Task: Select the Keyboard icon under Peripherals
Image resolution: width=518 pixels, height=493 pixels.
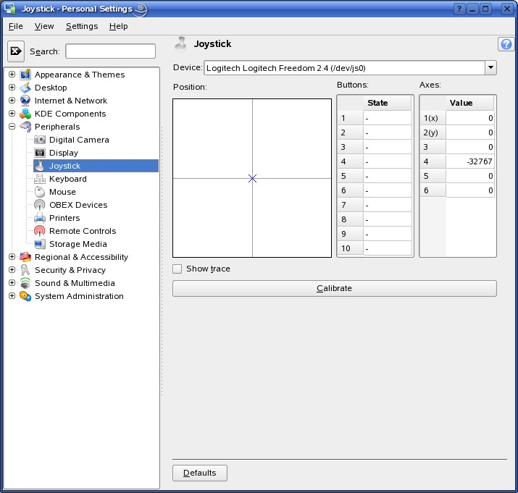Action: pyautogui.click(x=40, y=179)
